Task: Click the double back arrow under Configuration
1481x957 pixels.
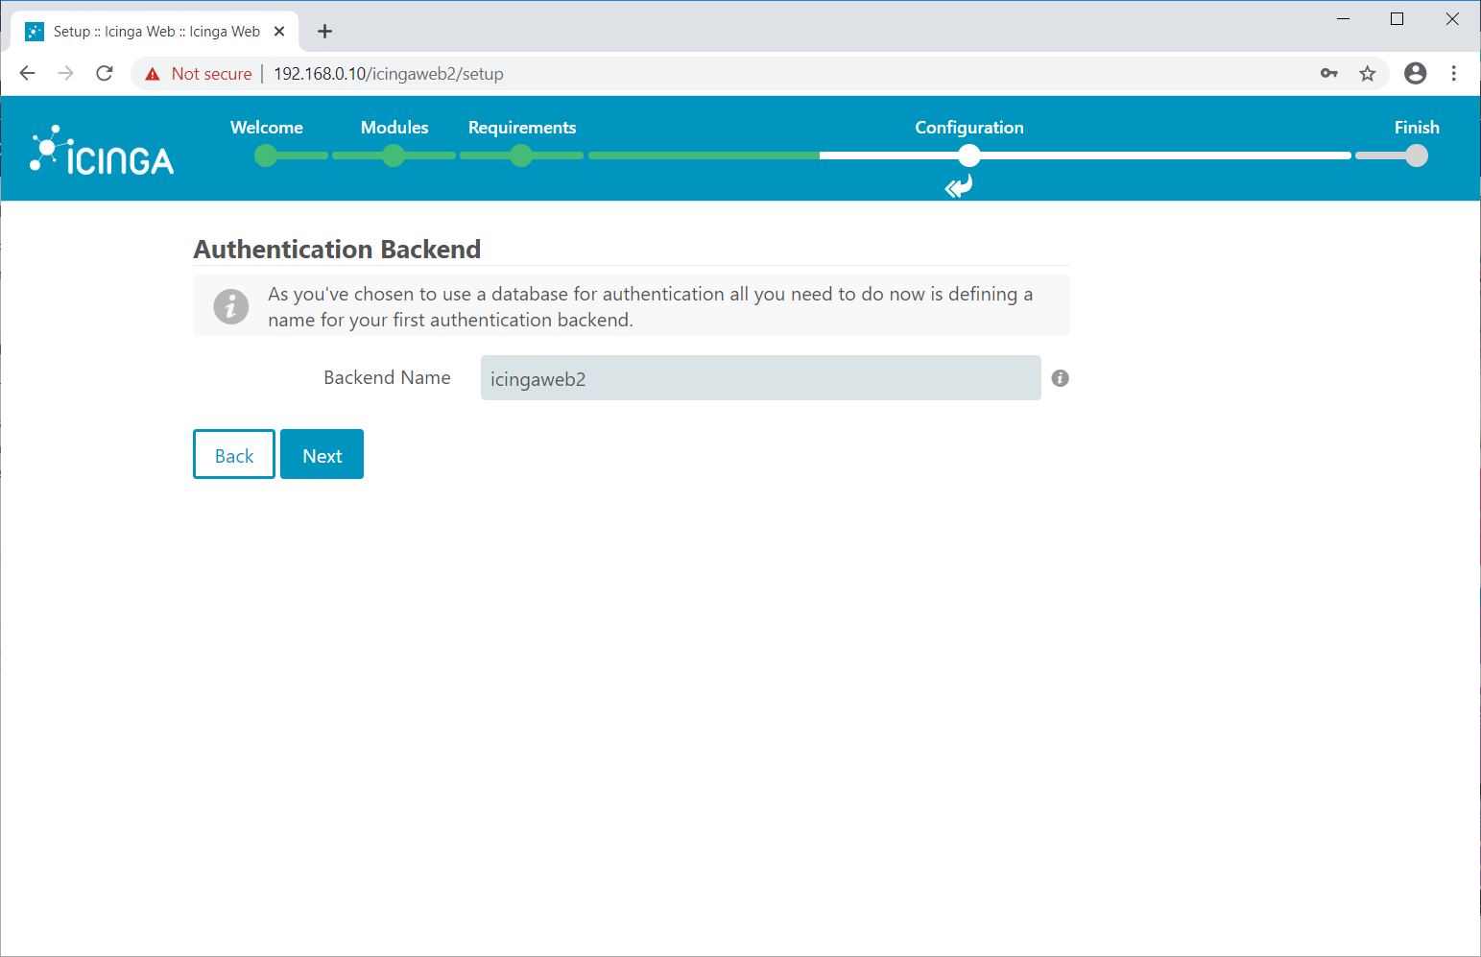Action: (959, 185)
